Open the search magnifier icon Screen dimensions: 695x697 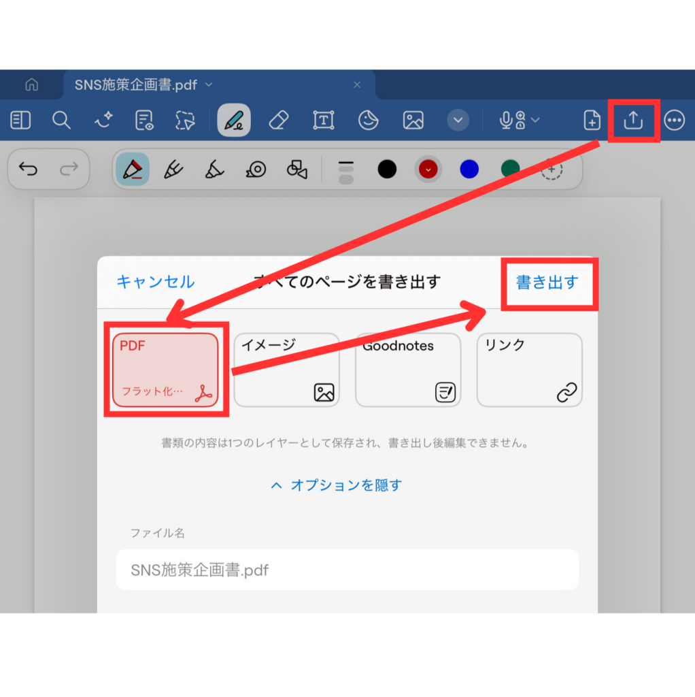click(x=62, y=120)
